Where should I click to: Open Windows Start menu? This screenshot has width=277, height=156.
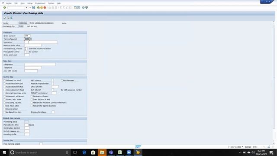coord(4,152)
